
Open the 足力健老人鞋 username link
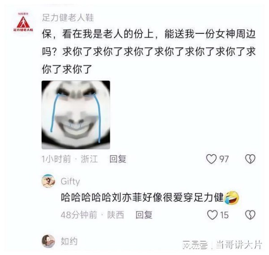click(x=68, y=18)
